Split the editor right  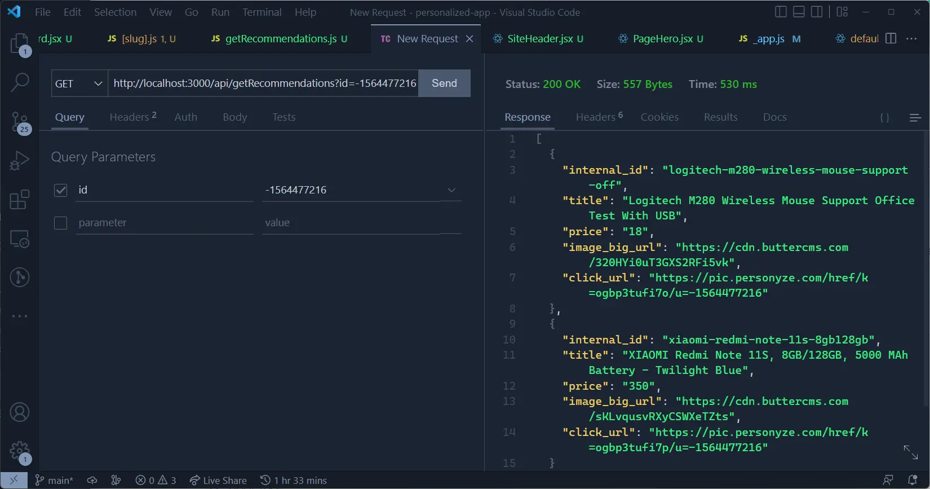coord(891,38)
